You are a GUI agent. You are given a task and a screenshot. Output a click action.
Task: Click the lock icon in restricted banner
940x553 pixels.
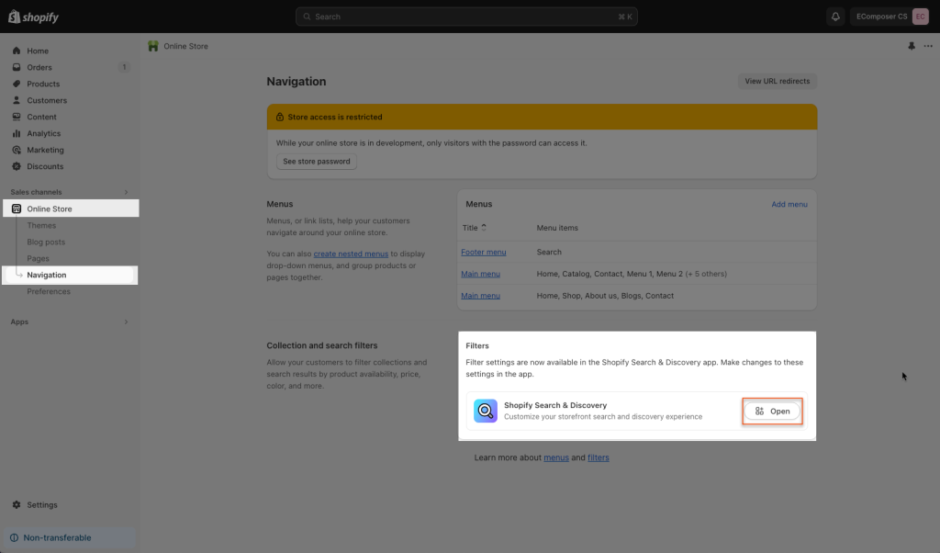click(x=279, y=117)
